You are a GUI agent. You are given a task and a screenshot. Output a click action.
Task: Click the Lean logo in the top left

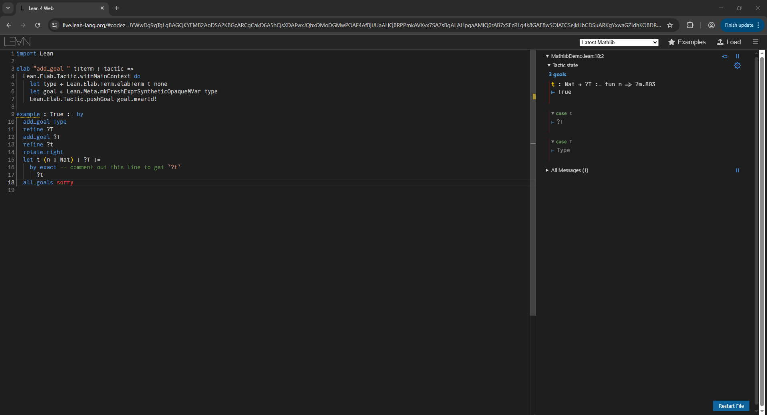pos(17,41)
